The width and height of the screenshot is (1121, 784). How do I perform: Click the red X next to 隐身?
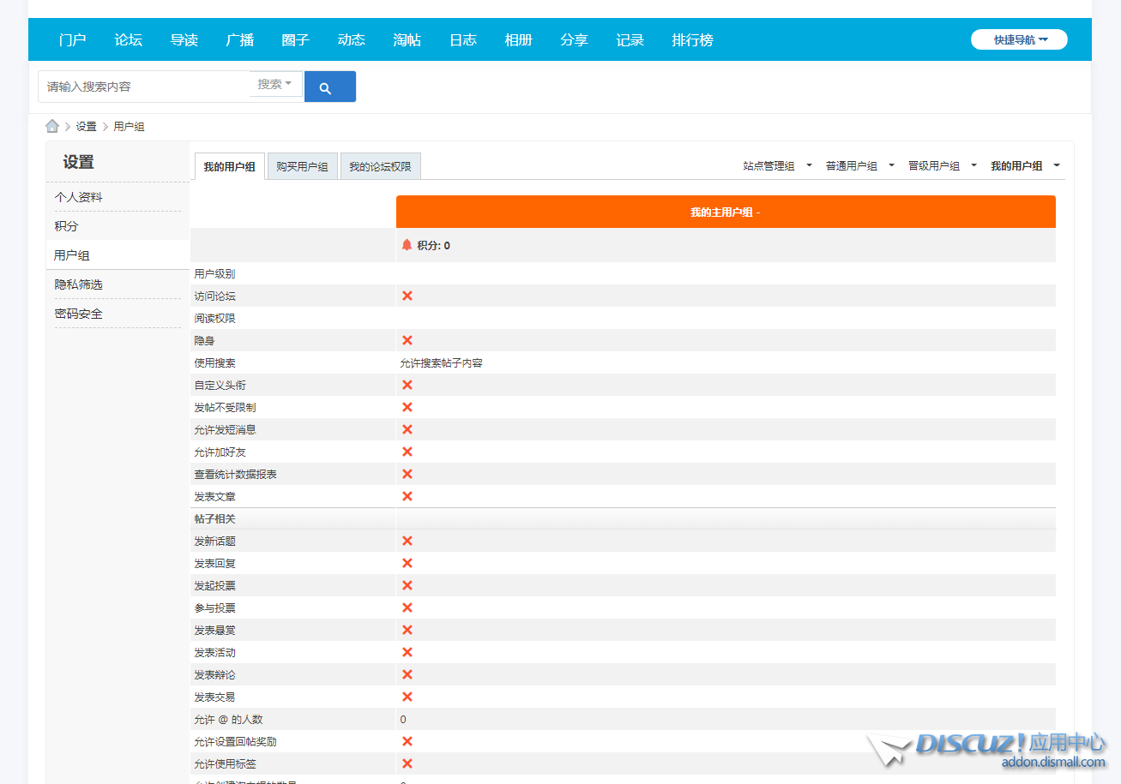click(407, 340)
